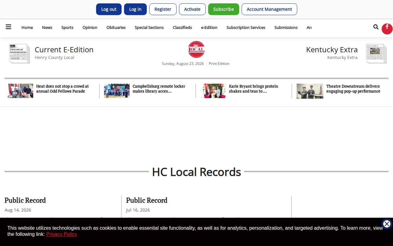
Task: Read 'Heat does not stop a crowd' headline
Action: pyautogui.click(x=62, y=89)
